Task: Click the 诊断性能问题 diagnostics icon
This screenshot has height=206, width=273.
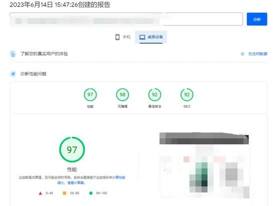Action: 13,74
